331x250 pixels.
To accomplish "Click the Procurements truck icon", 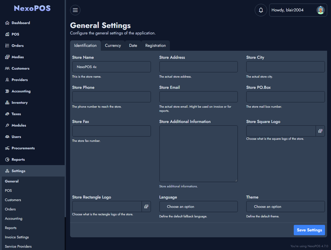I will click(x=7, y=148).
